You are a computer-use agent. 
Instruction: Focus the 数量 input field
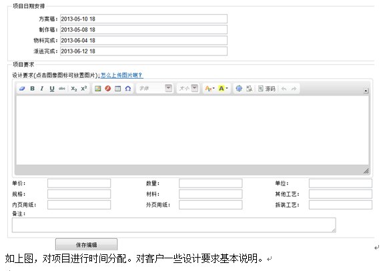point(211,184)
